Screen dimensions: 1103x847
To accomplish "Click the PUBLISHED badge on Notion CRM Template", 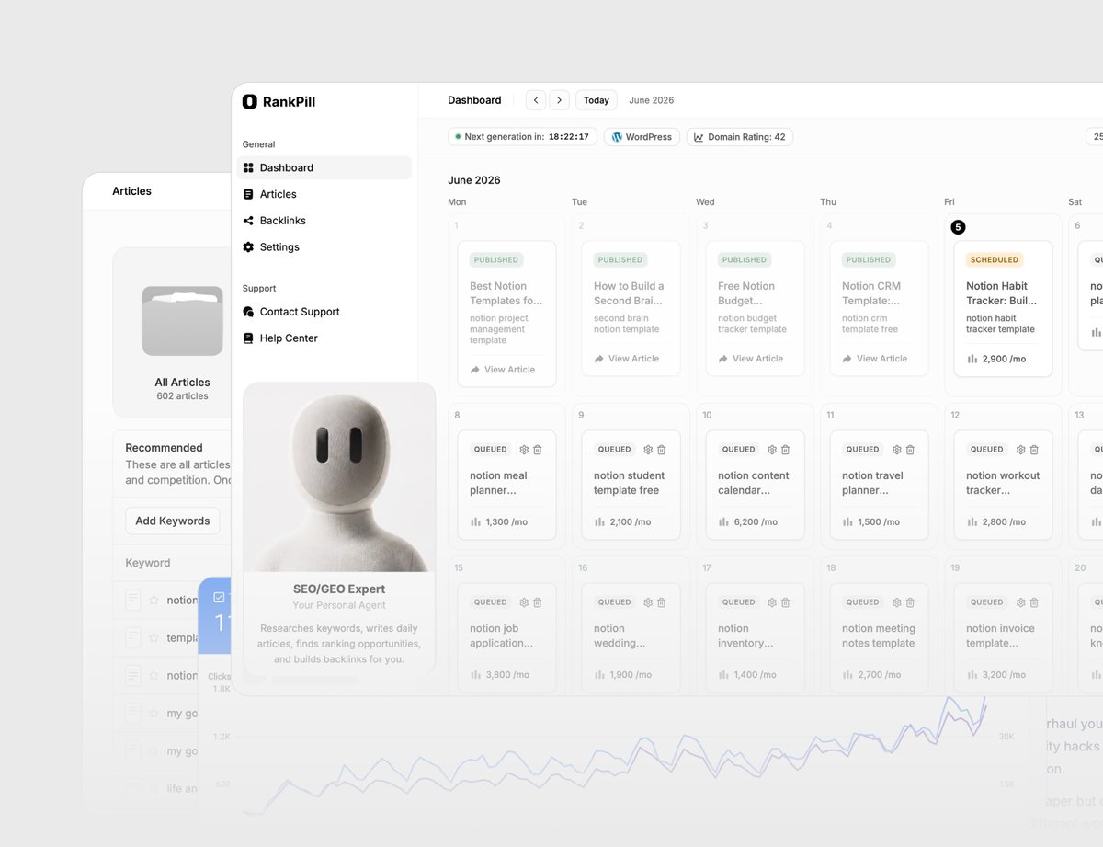I will click(869, 259).
